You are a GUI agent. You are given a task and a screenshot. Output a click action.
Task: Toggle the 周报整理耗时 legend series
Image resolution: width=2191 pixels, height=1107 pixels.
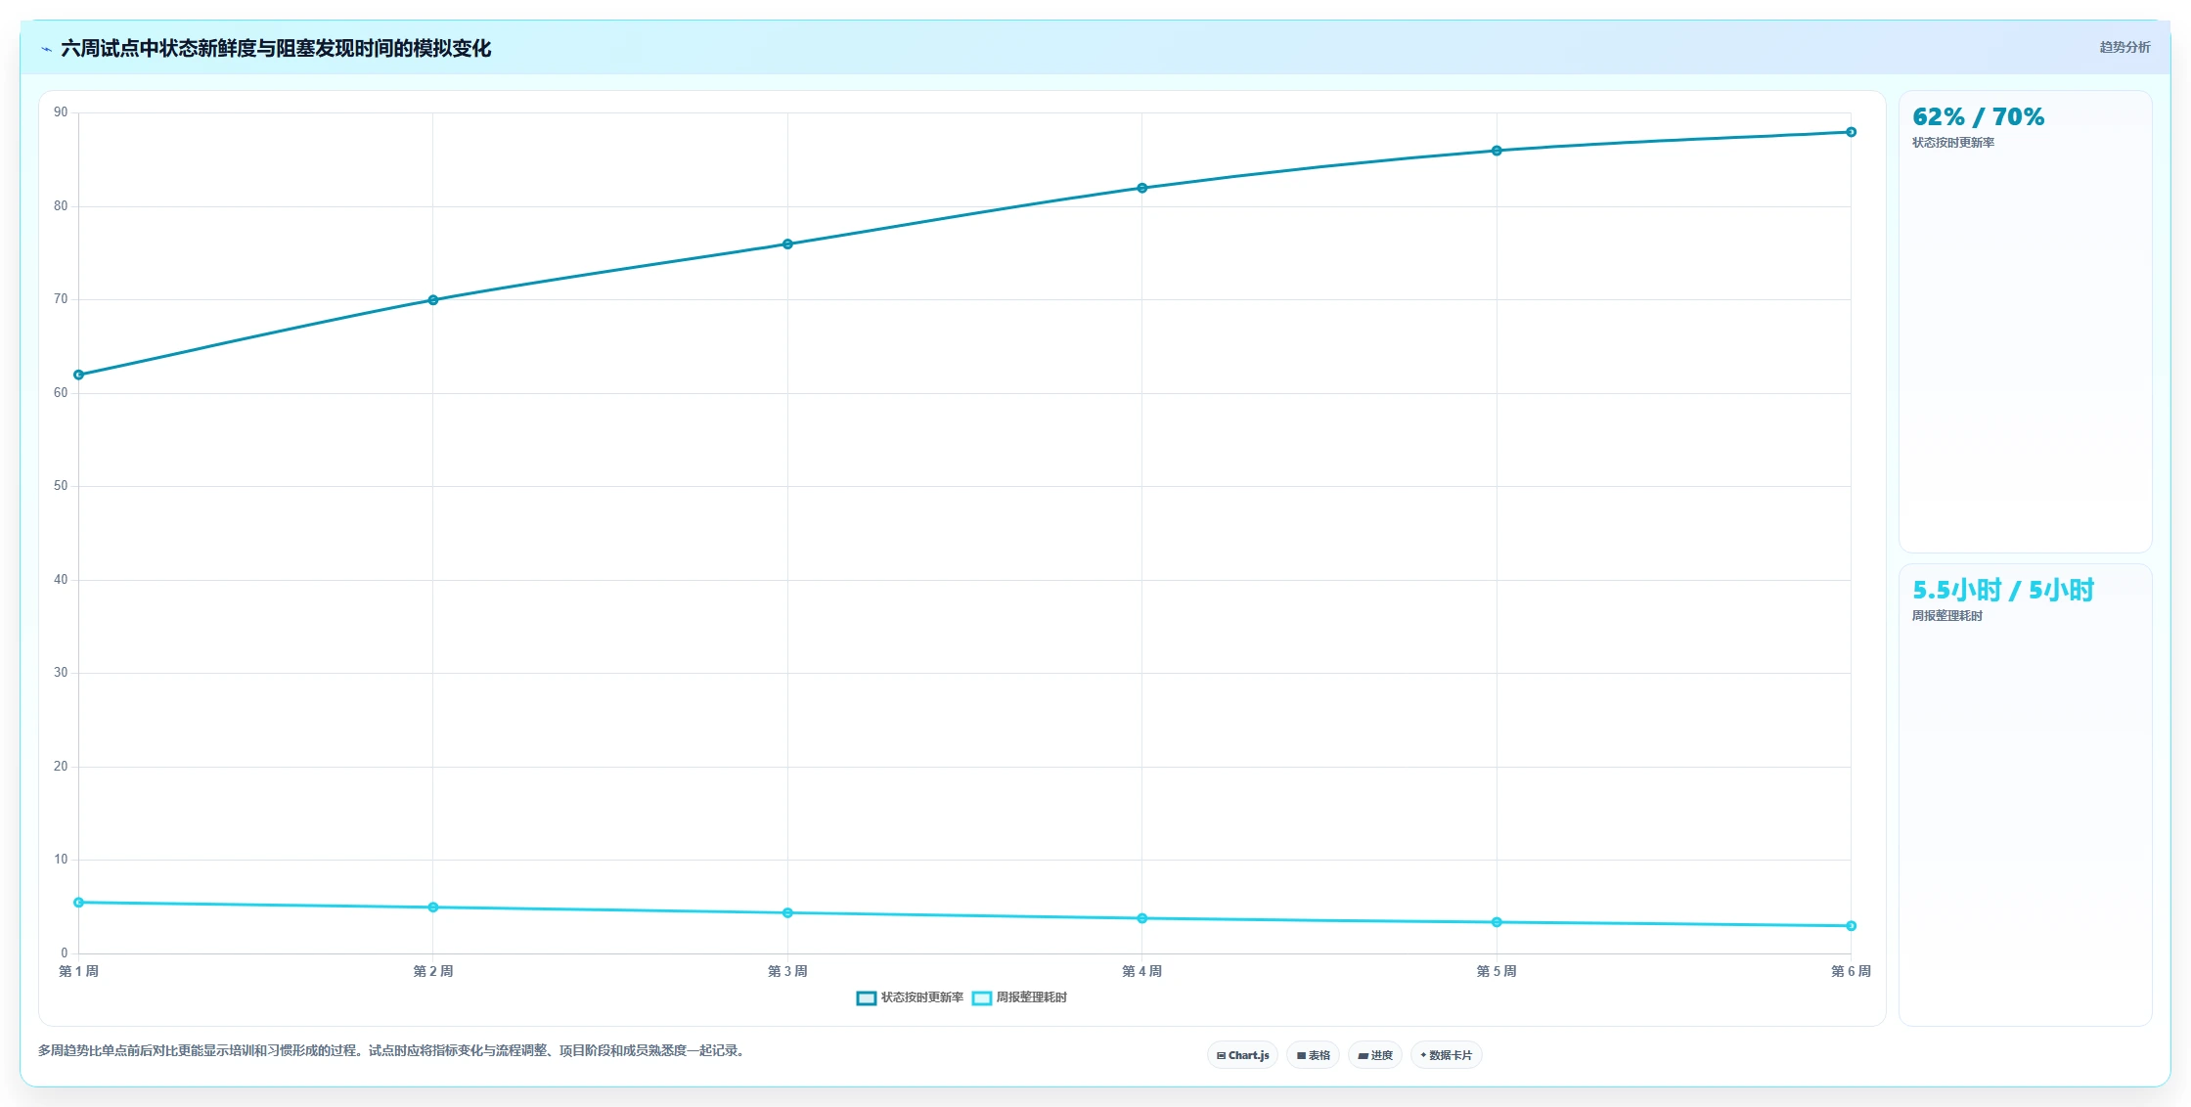pyautogui.click(x=1020, y=997)
